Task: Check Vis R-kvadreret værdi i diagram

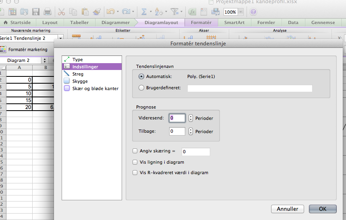Action: coord(135,173)
